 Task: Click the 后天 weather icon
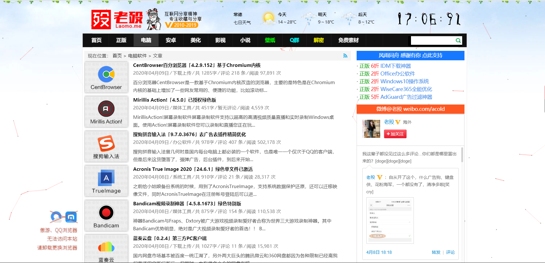pyautogui.click(x=349, y=18)
